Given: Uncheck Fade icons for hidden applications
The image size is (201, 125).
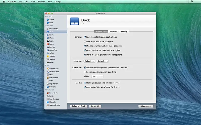Looking at the screenshot, I should (x=85, y=37).
